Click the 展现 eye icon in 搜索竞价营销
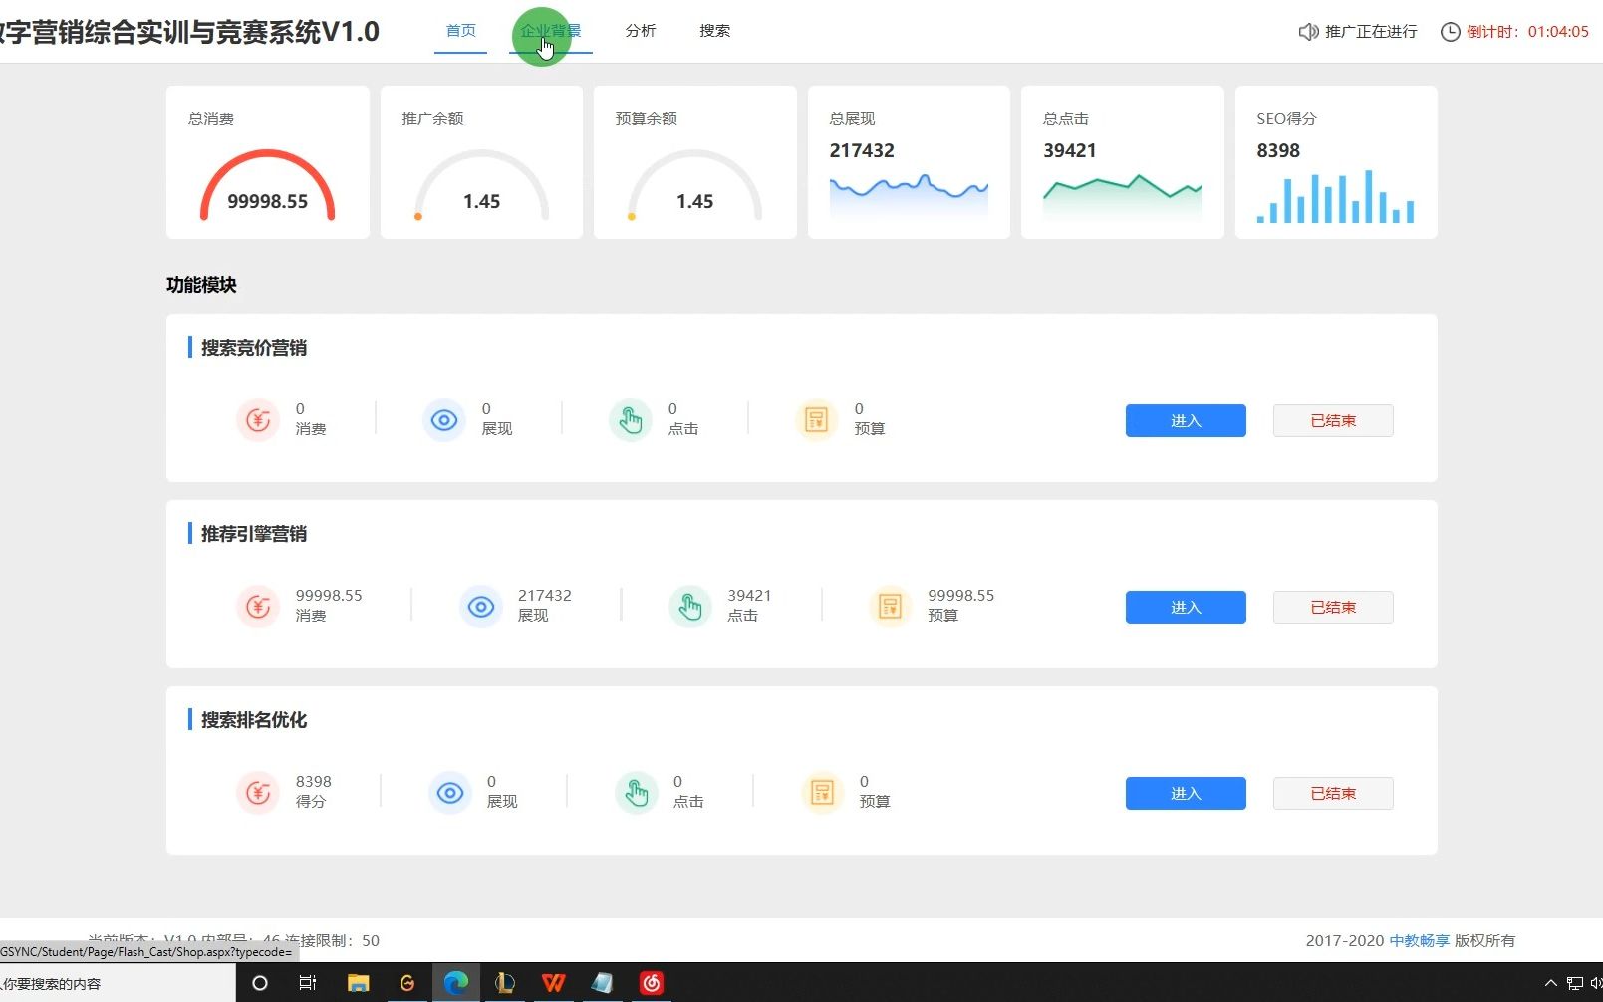 tap(444, 420)
